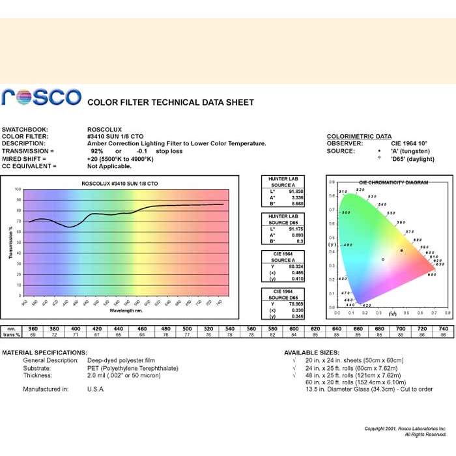Screen dimensions: 456x456
Task: Select the L* value 91.830 under Source A
Action: point(296,192)
